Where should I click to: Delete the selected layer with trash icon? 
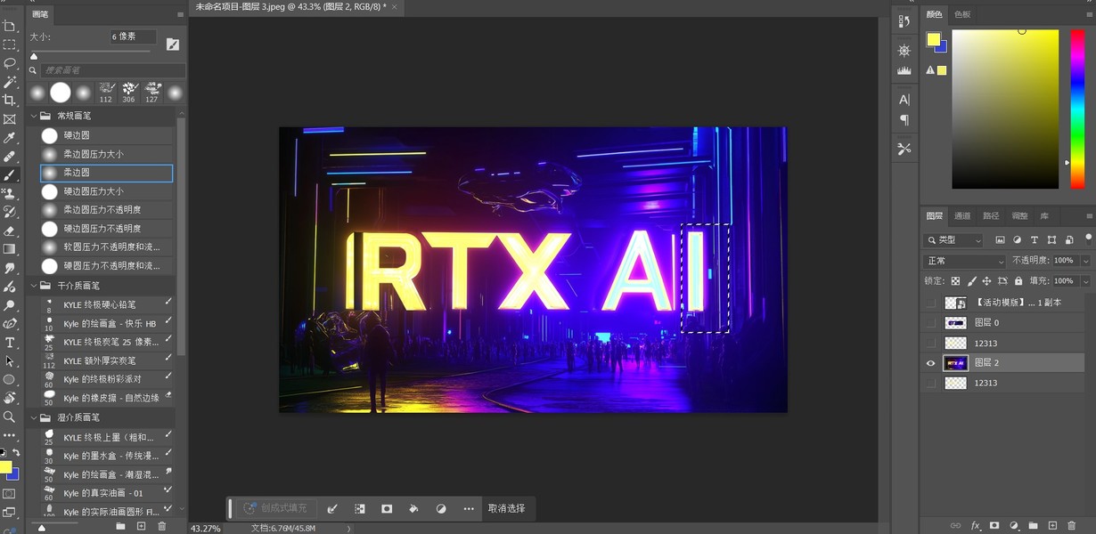coord(1072,526)
